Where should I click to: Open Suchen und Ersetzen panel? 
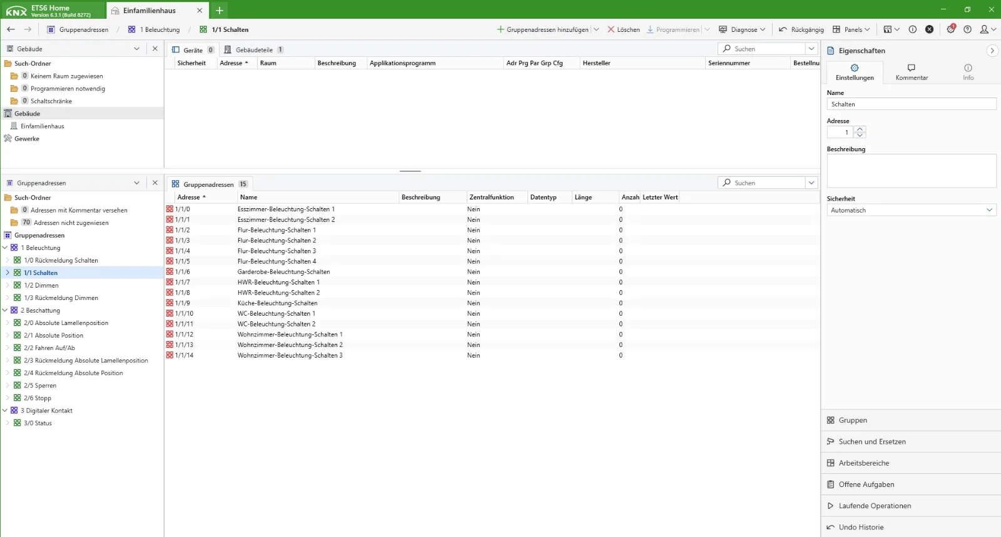pyautogui.click(x=911, y=441)
